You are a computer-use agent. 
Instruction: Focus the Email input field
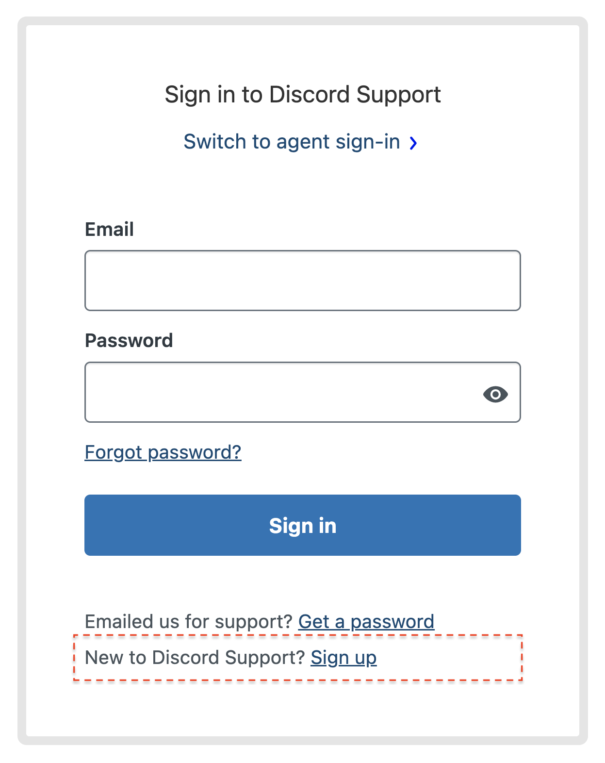coord(302,281)
